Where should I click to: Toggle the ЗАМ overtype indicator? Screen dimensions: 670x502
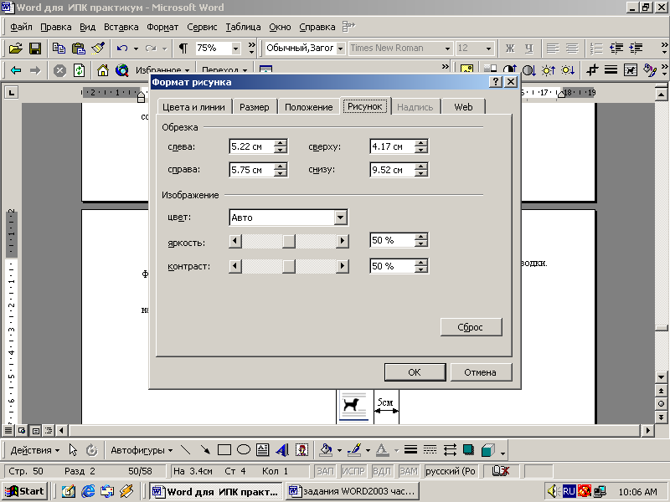[x=408, y=471]
